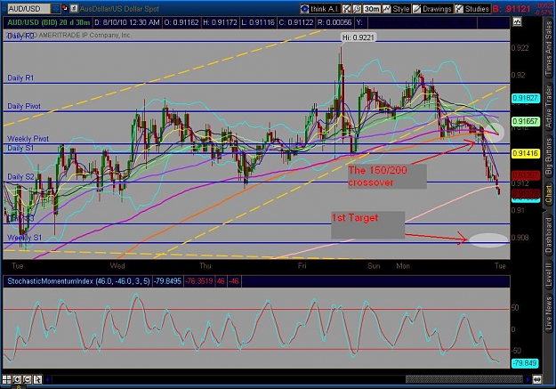
Task: Click the O: 0.91162 open value
Action: 181,22
